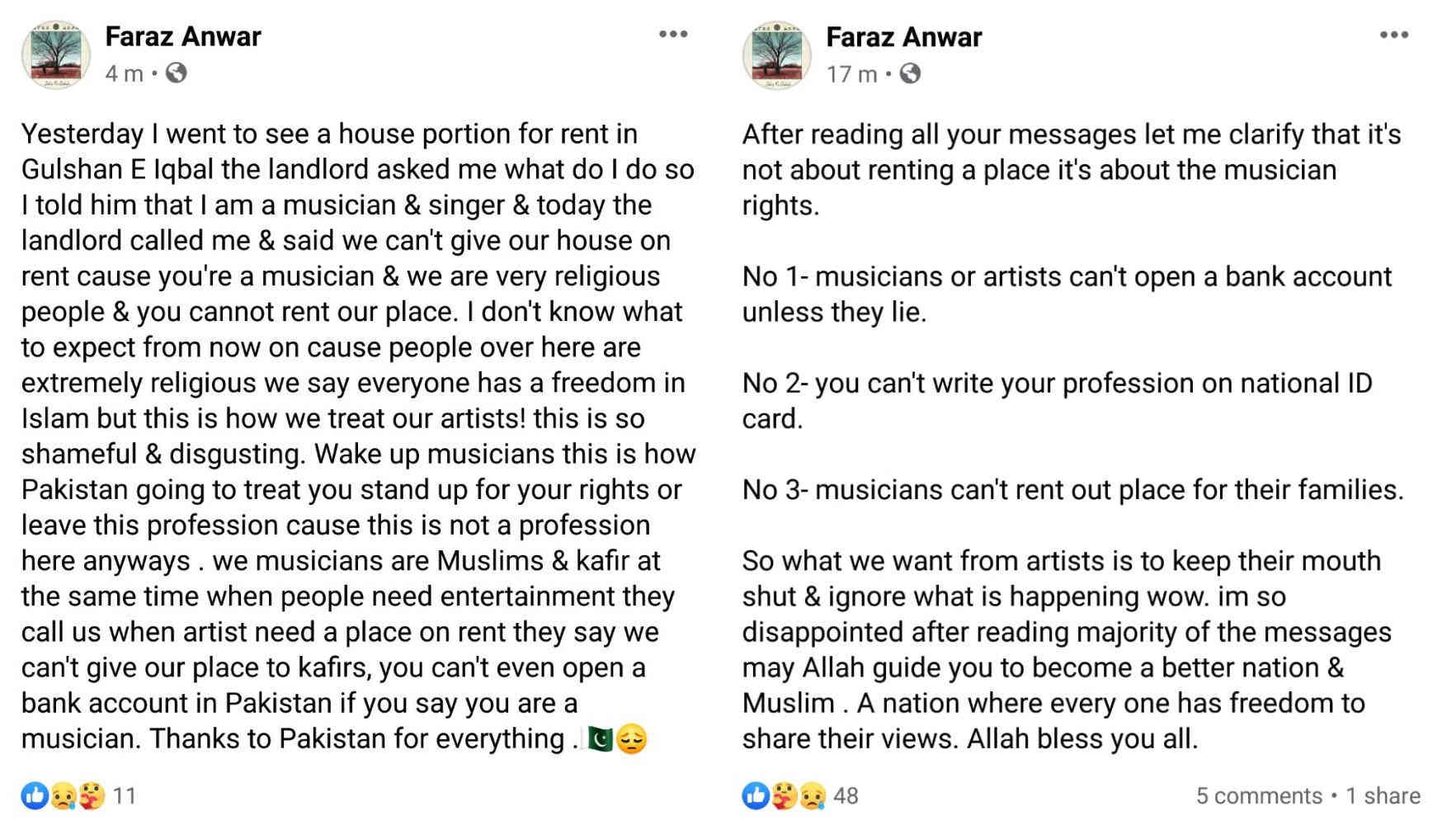The height and width of the screenshot is (825, 1442).
Task: Open Faraz Anwar's profile from the 4 m post name
Action: [183, 36]
